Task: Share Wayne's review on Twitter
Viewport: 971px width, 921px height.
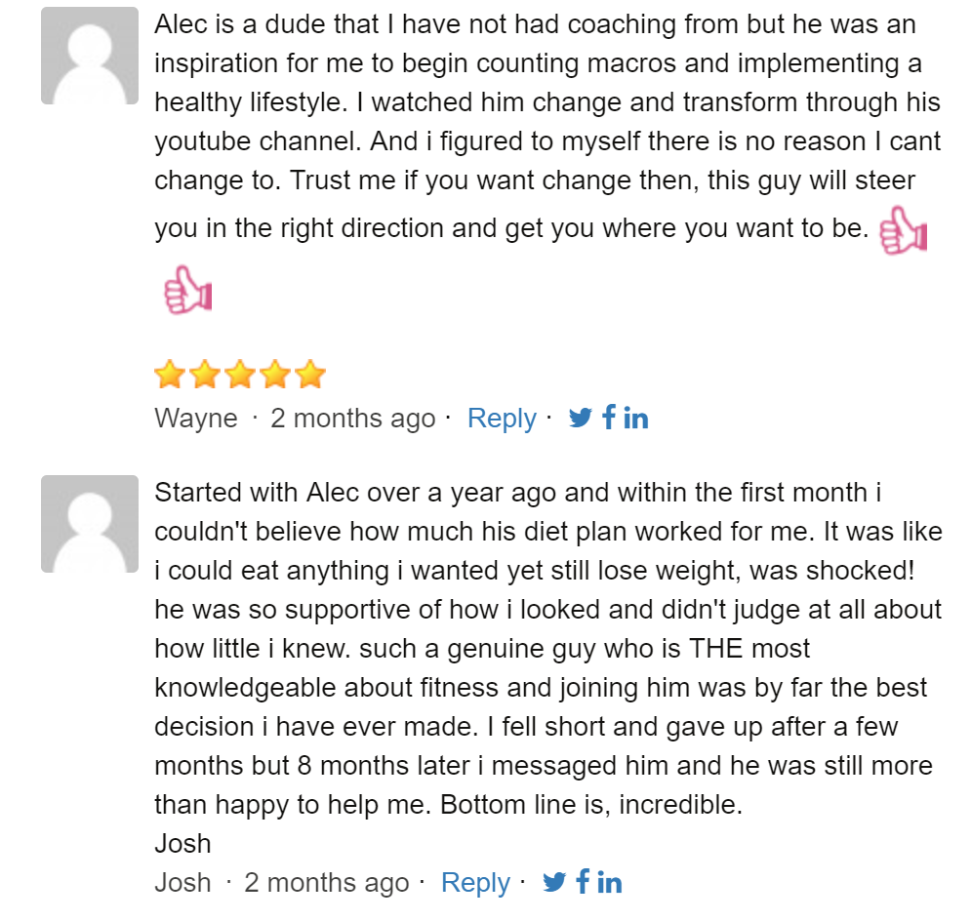Action: click(x=581, y=419)
